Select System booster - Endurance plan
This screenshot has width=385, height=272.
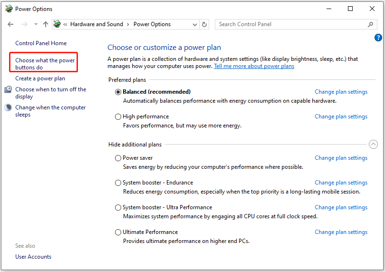[x=118, y=183]
